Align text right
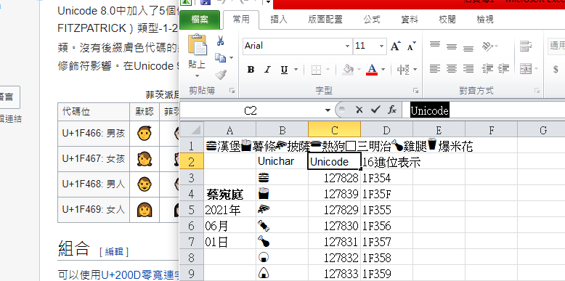Viewport: 565px width, 281px height. tap(468, 68)
